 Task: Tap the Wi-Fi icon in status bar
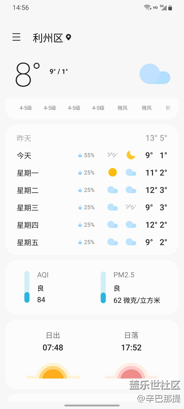coord(147,8)
